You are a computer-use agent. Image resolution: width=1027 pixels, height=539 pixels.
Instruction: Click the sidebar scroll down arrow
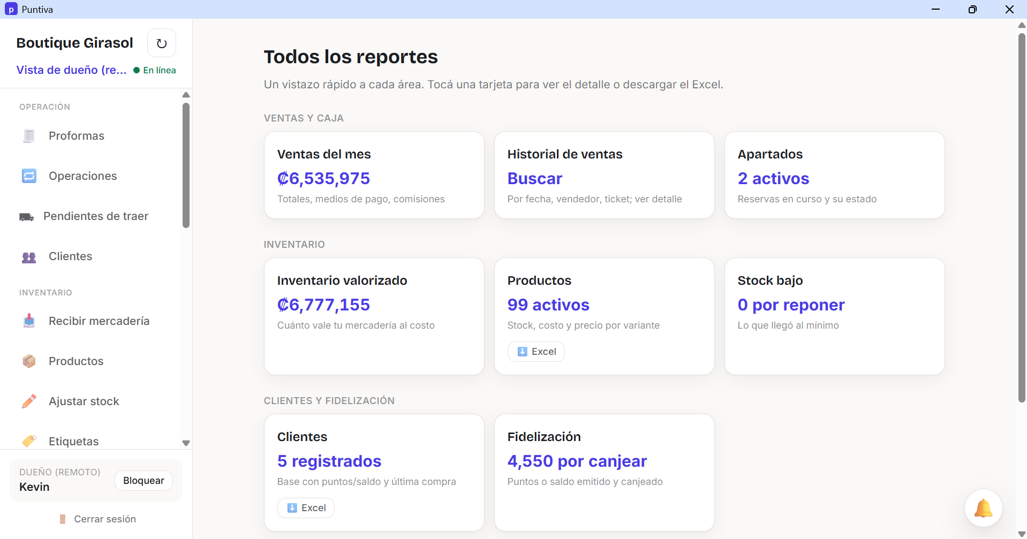(x=186, y=443)
